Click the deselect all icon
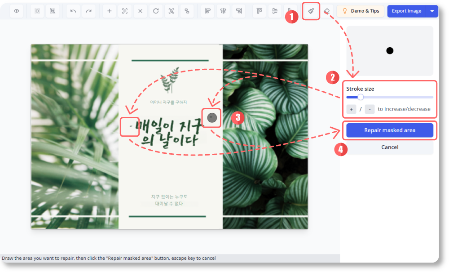Viewport: 449px width, 272px height. pos(53,11)
